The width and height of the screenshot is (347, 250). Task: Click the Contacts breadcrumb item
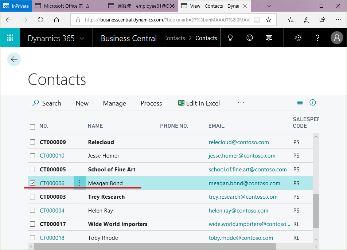click(x=206, y=38)
